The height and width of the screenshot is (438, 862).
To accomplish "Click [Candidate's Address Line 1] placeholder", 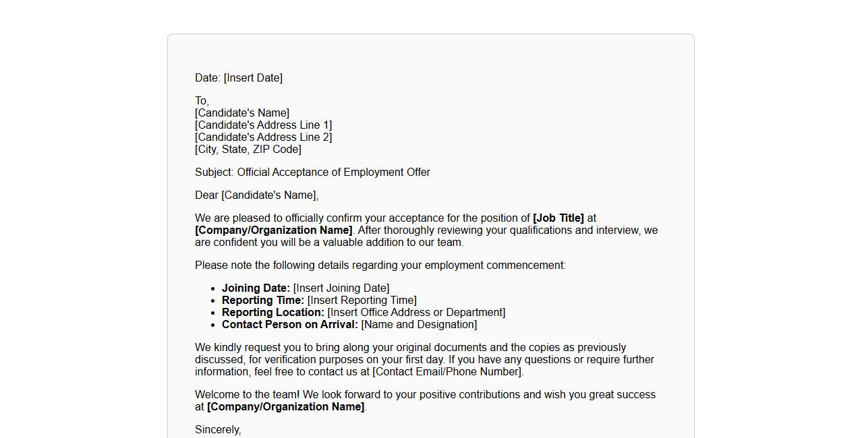I will tap(263, 125).
